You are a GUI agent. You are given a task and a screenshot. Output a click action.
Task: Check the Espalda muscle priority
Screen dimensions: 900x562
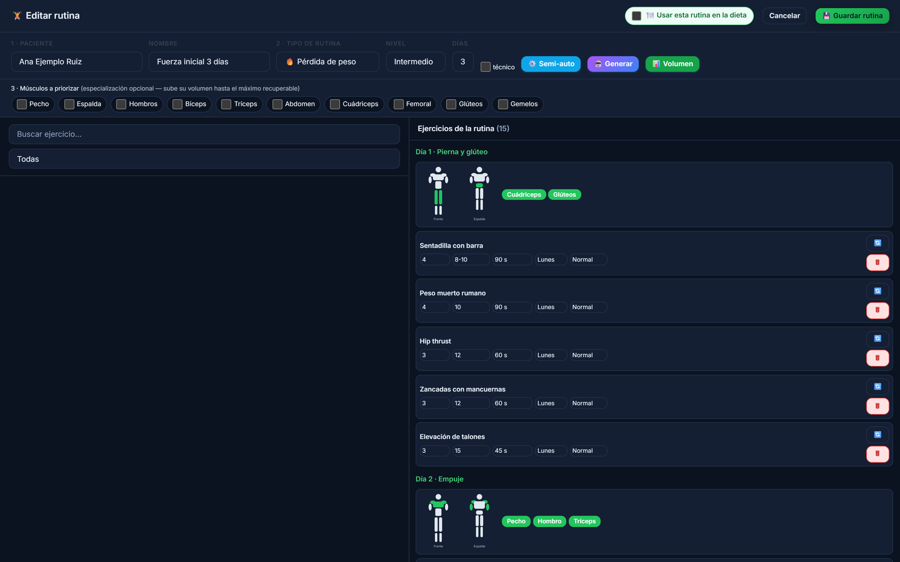[69, 104]
